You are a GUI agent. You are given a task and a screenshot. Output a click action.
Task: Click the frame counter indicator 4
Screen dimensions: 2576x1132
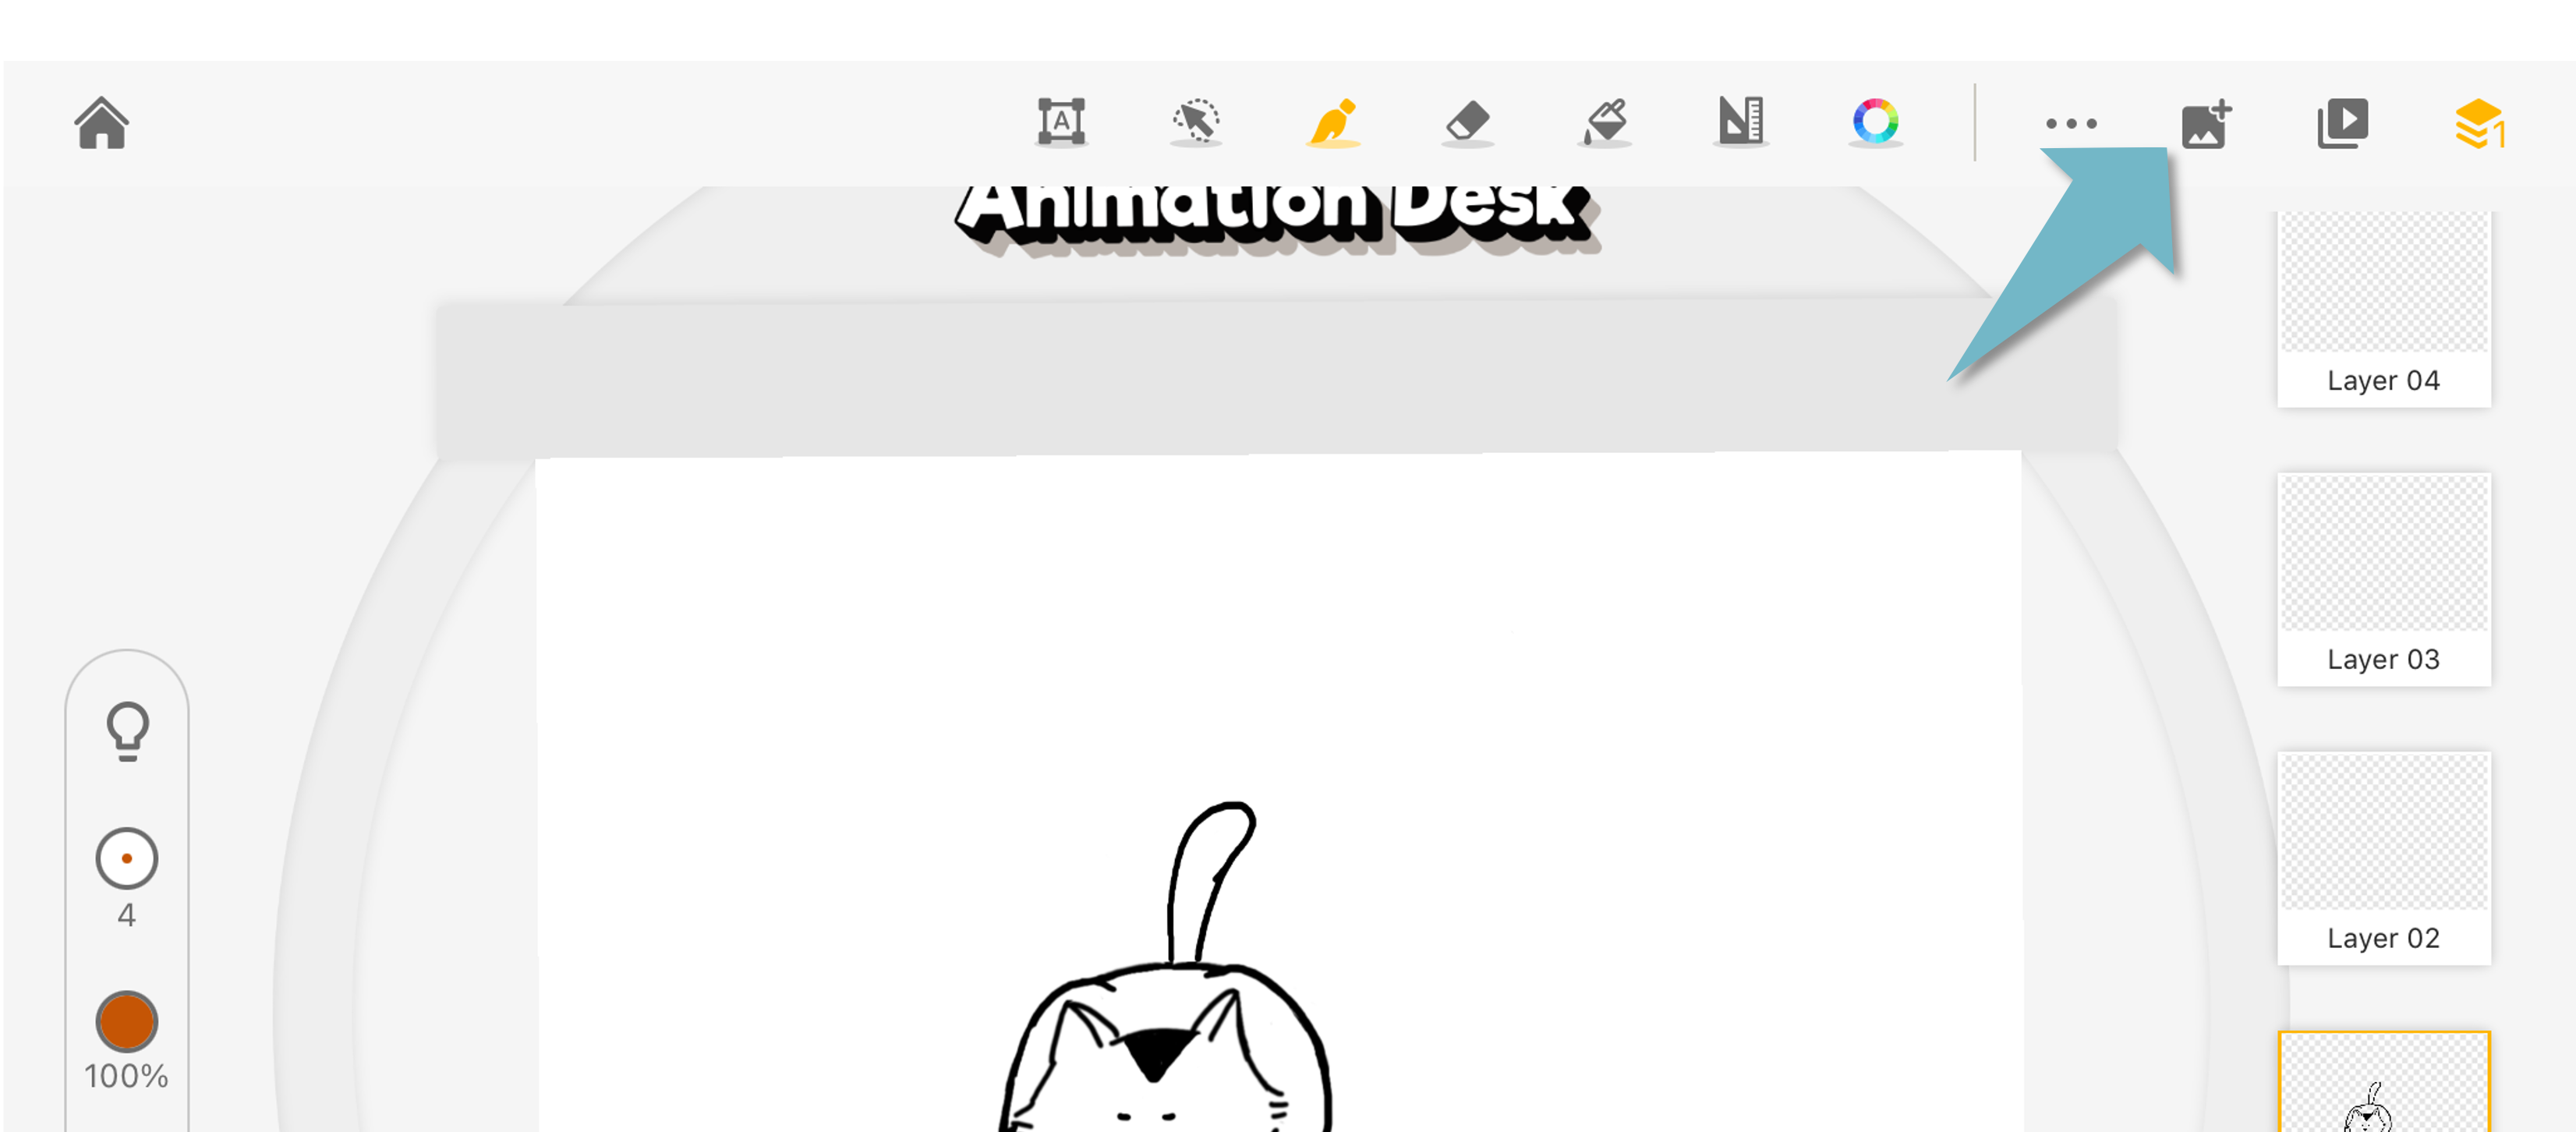[x=128, y=912]
